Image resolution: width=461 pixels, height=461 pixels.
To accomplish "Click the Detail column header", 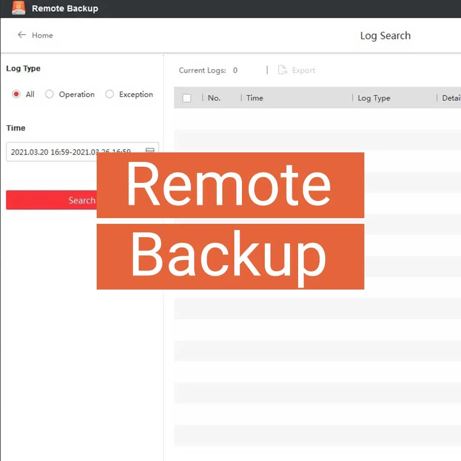I will pyautogui.click(x=451, y=98).
